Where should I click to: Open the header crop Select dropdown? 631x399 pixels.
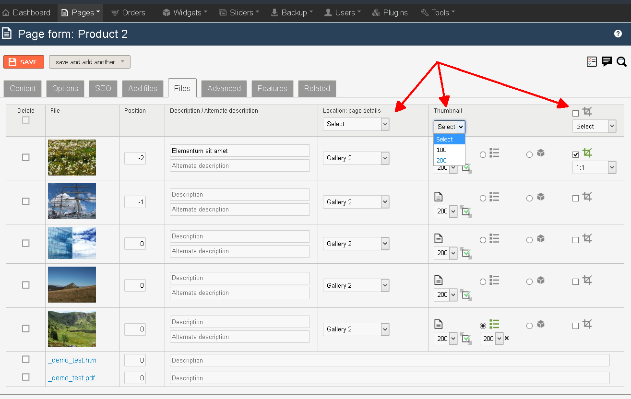click(x=594, y=126)
